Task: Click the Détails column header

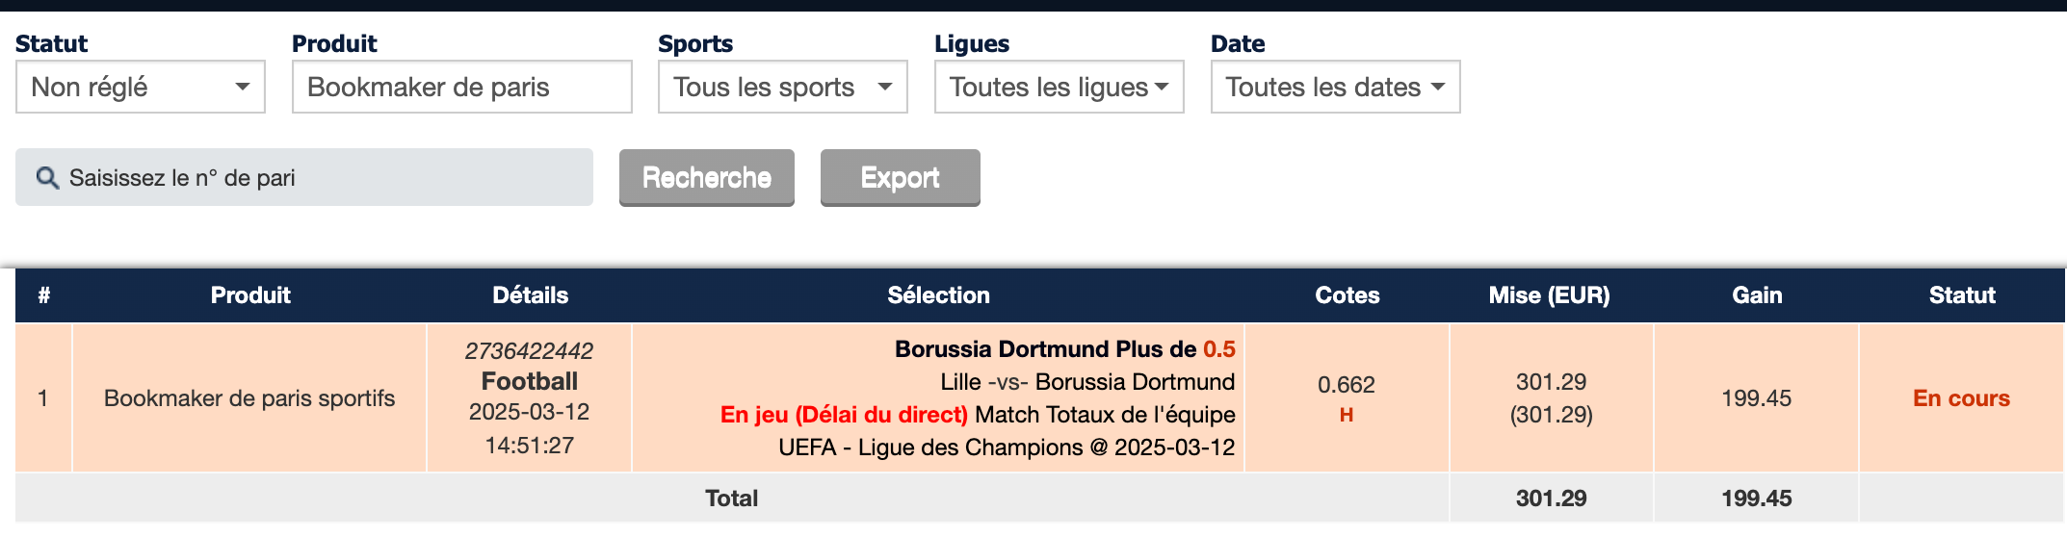Action: pos(530,295)
